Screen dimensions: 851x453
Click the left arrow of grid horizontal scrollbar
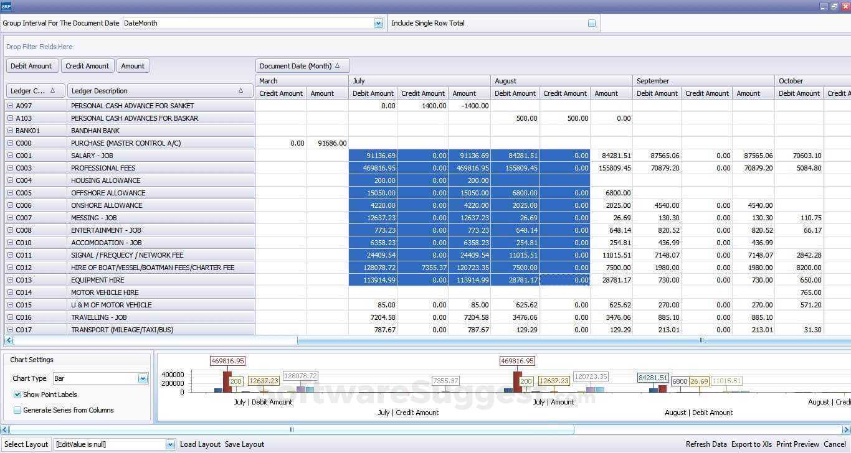tap(8, 340)
